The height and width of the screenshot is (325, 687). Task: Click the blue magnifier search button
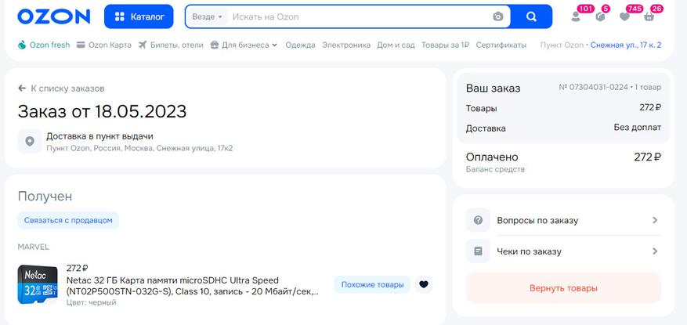[x=531, y=16]
